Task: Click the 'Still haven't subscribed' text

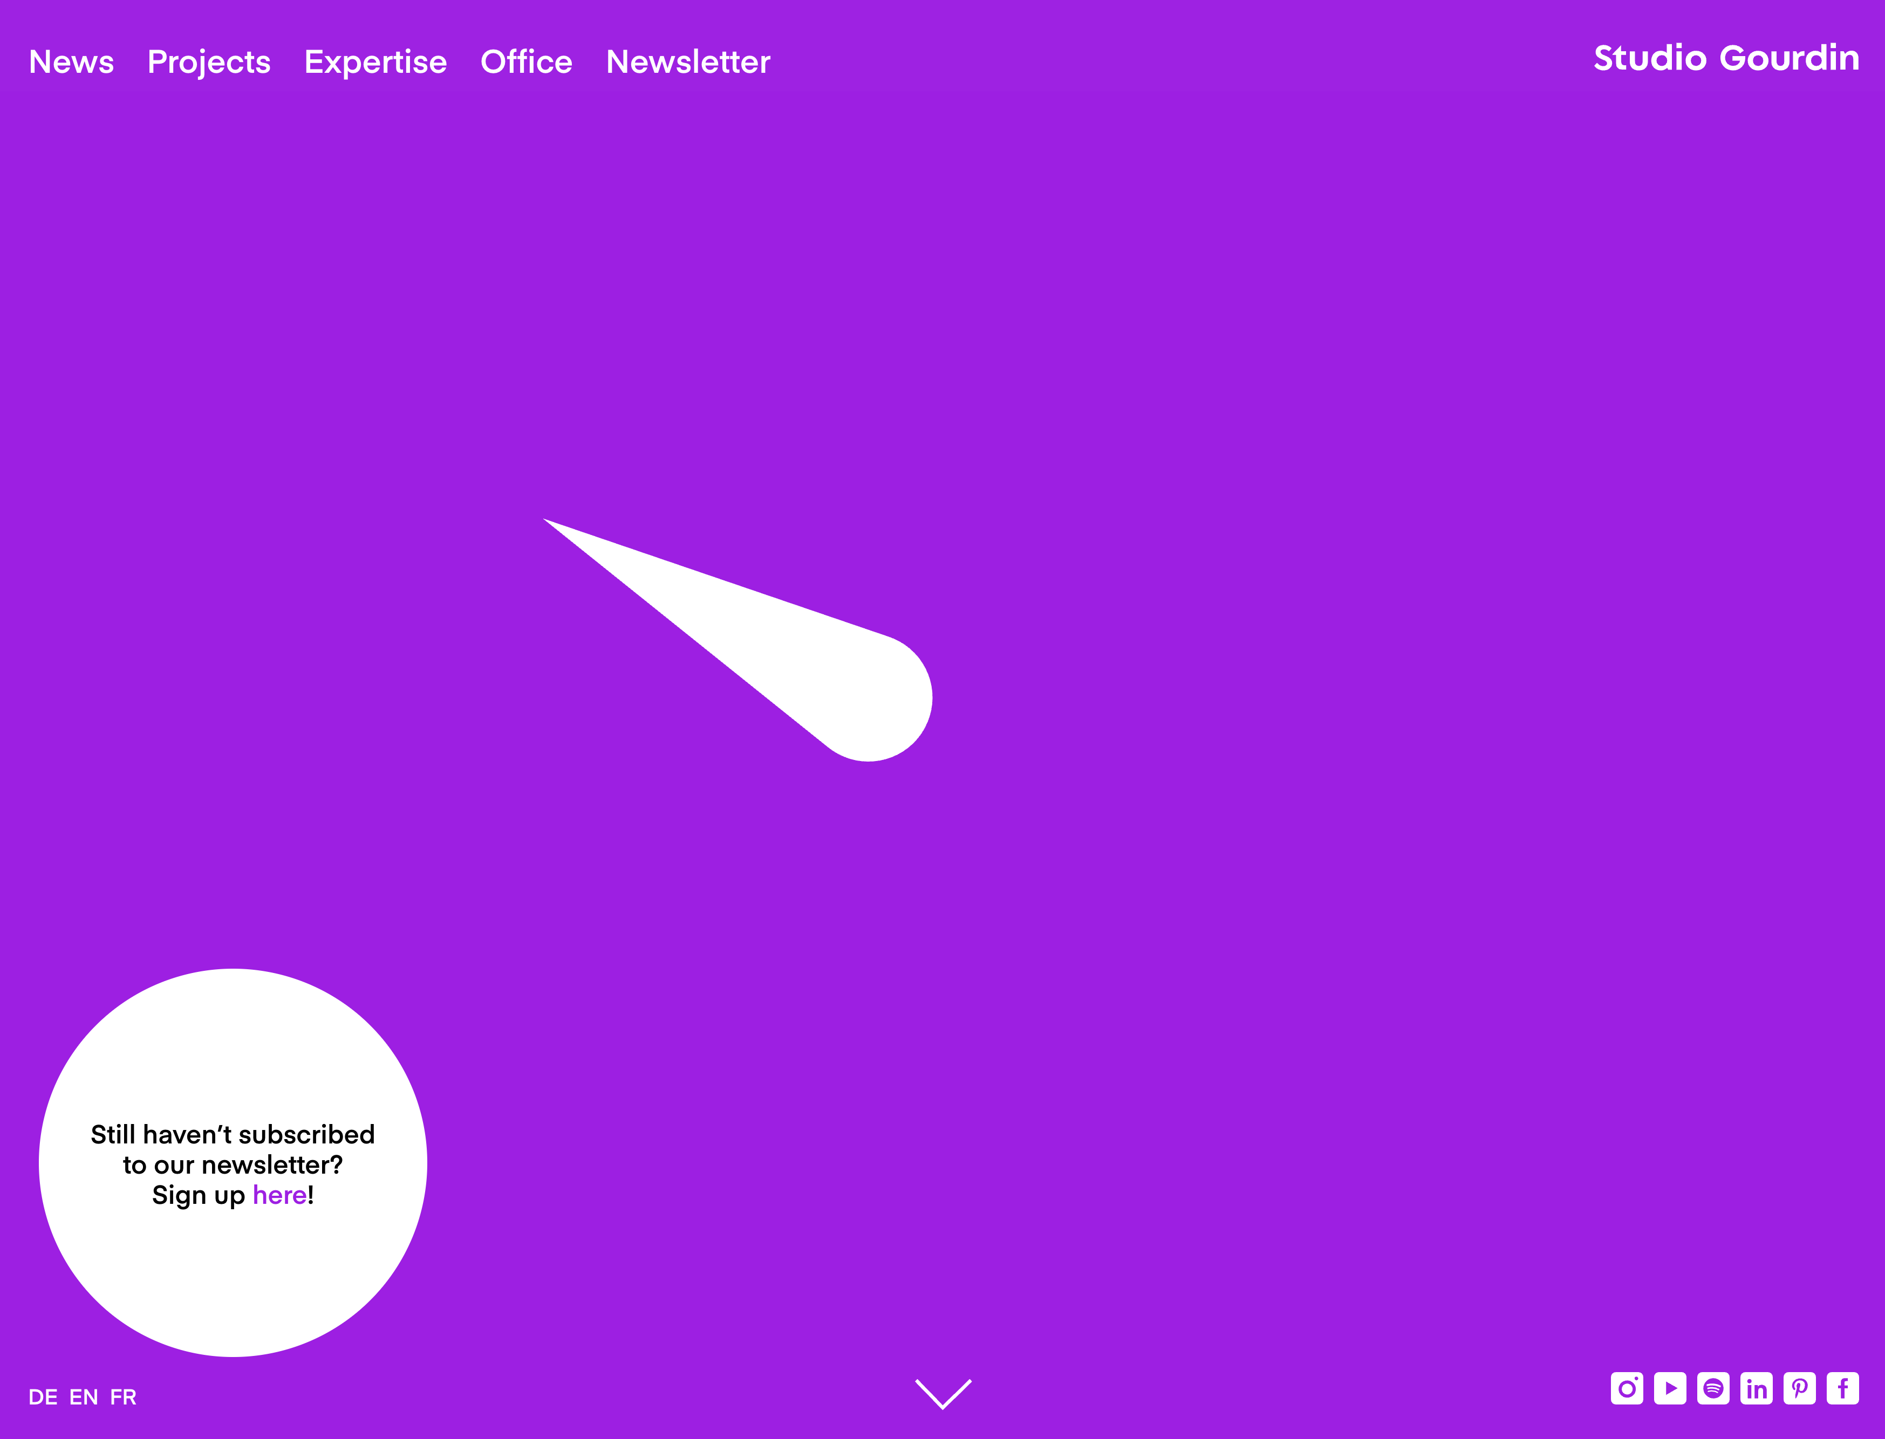Action: click(x=232, y=1134)
